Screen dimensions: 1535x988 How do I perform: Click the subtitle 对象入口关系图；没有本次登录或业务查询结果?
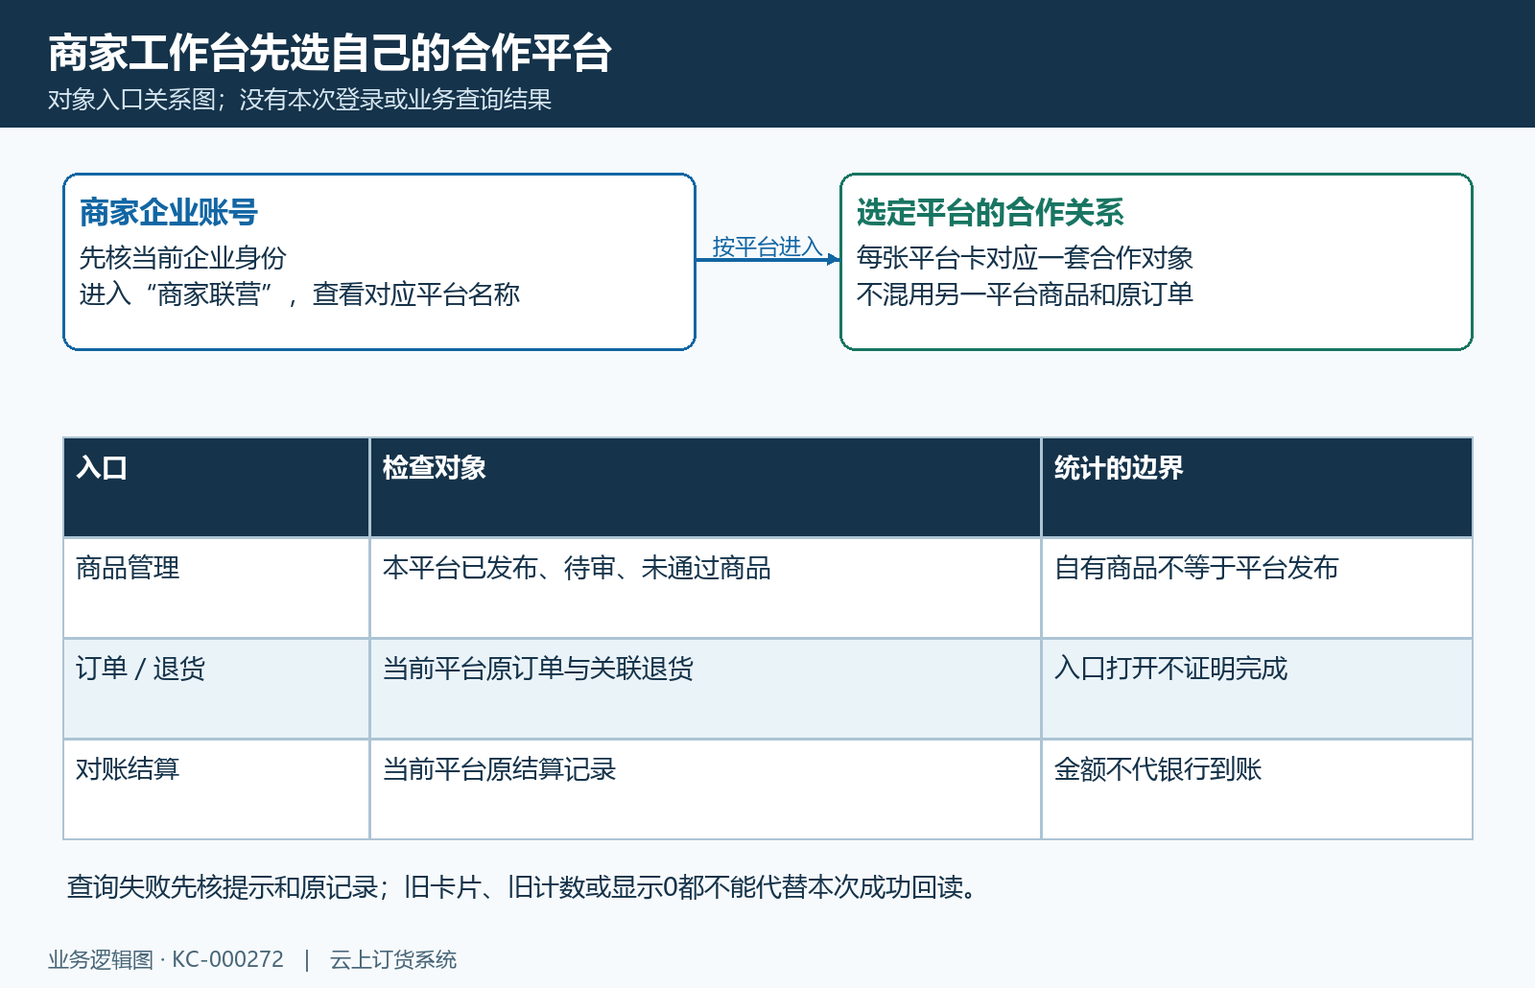(x=299, y=100)
